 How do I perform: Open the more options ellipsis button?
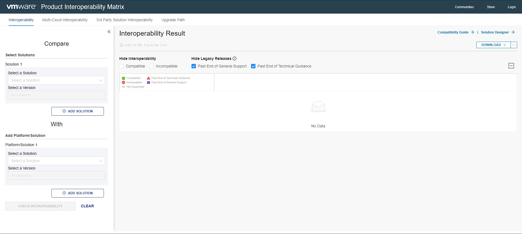click(x=514, y=45)
